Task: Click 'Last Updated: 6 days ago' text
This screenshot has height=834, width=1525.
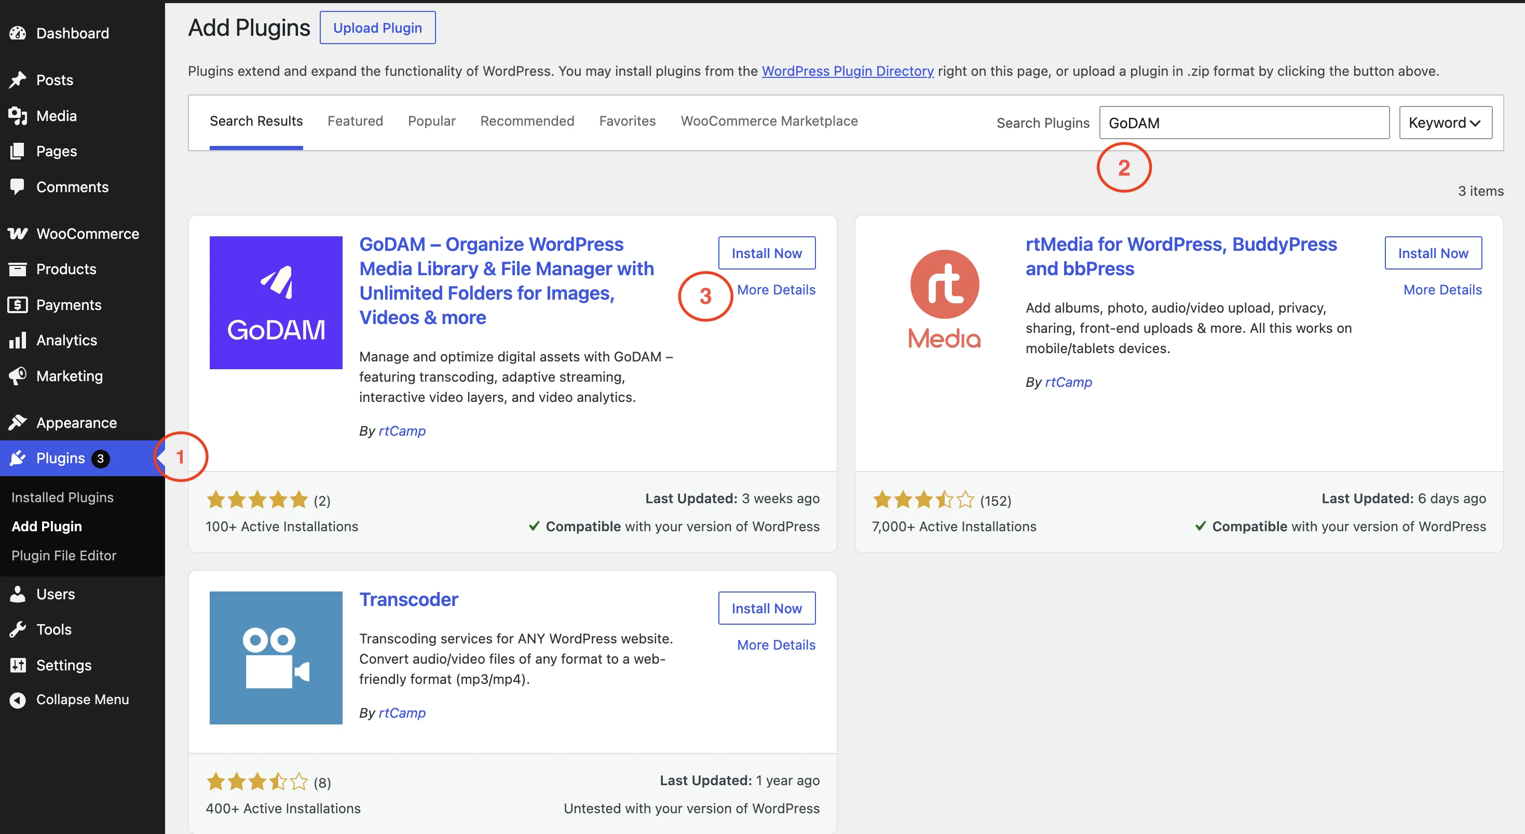Action: click(x=1404, y=499)
